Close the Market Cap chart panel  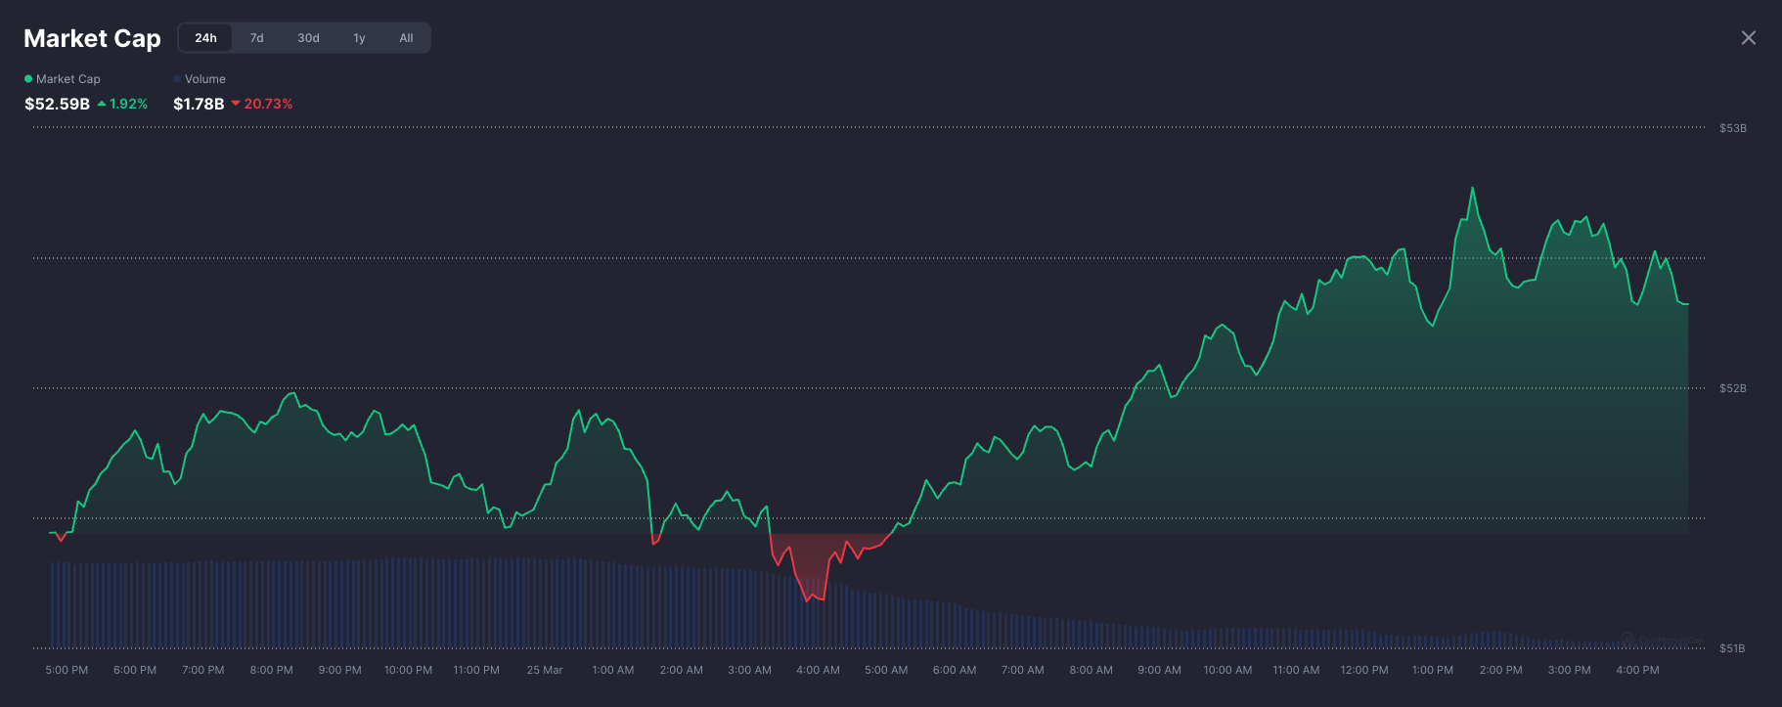click(1748, 38)
